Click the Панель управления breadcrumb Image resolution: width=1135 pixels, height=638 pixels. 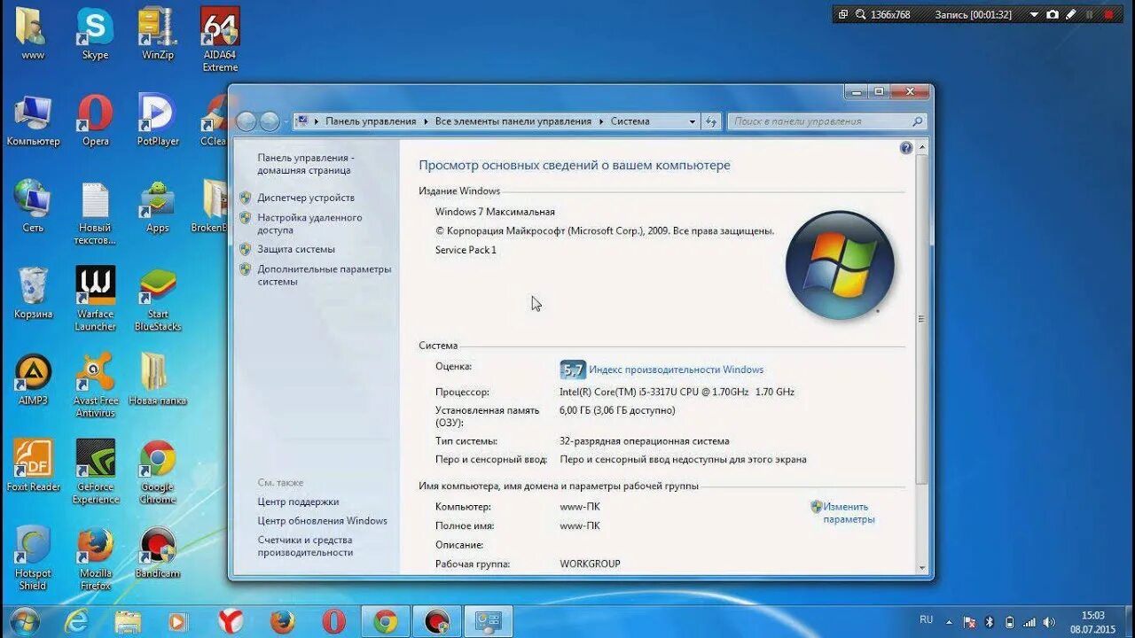tap(371, 121)
